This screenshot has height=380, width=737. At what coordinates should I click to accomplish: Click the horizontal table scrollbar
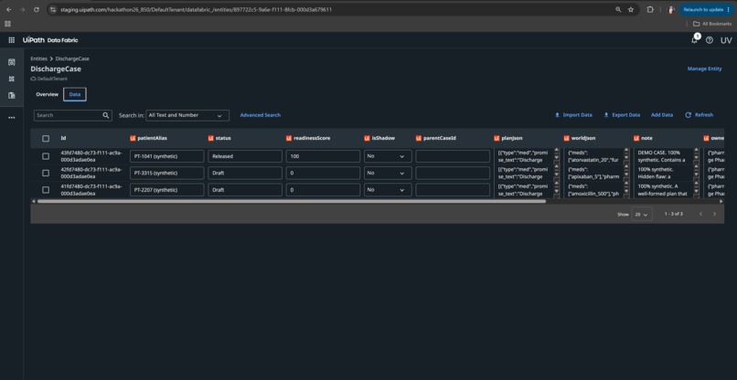(292, 201)
